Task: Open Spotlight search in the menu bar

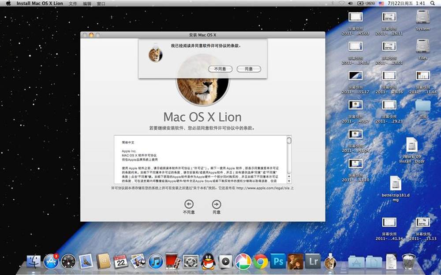Action: click(433, 4)
